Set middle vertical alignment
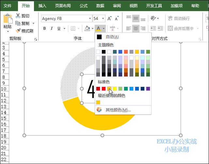This screenshot has height=164, width=209. coord(136,18)
